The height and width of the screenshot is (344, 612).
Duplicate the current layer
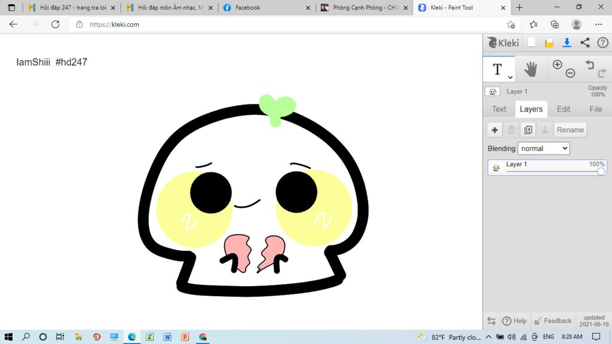point(528,130)
